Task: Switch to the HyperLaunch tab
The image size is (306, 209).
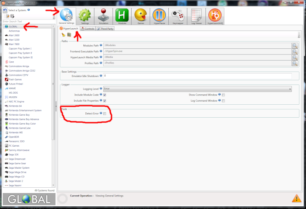Action: click(69, 29)
